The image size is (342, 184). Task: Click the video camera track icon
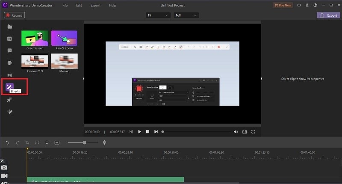[4, 176]
